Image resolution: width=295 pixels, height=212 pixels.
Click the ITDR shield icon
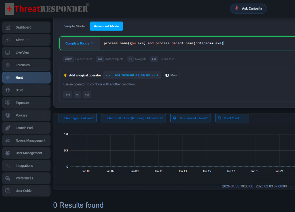click(8, 90)
